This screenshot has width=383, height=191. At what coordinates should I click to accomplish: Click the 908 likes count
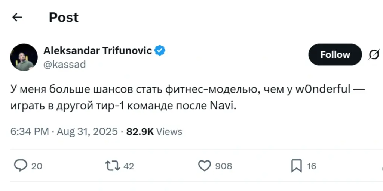point(224,166)
